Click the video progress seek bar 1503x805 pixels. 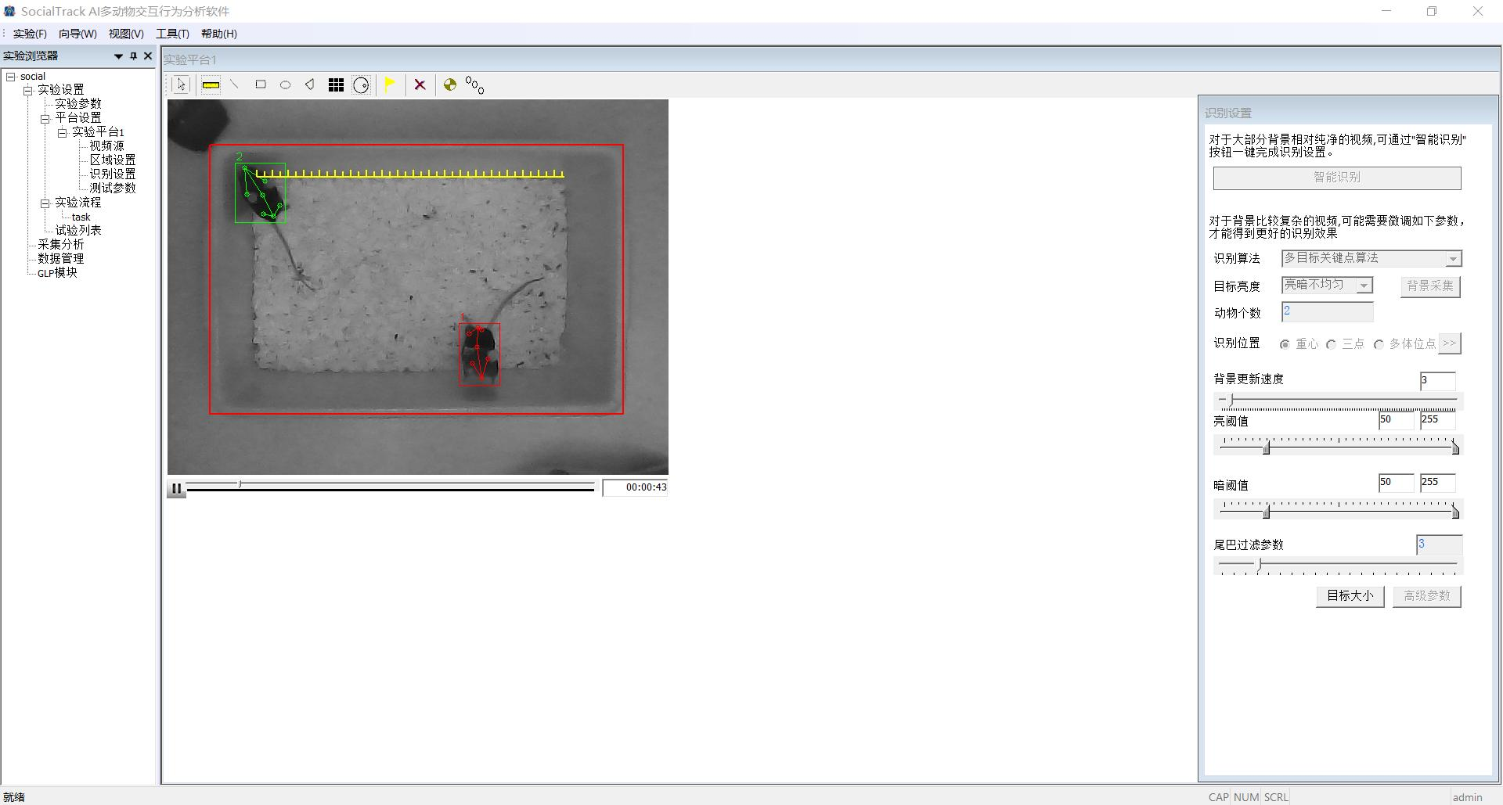tap(390, 487)
